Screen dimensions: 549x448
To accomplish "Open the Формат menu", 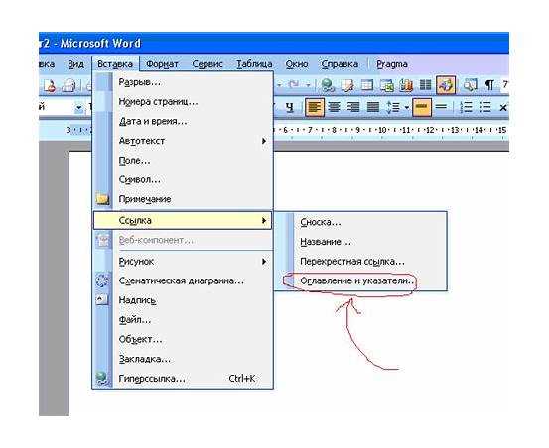I will tap(162, 64).
